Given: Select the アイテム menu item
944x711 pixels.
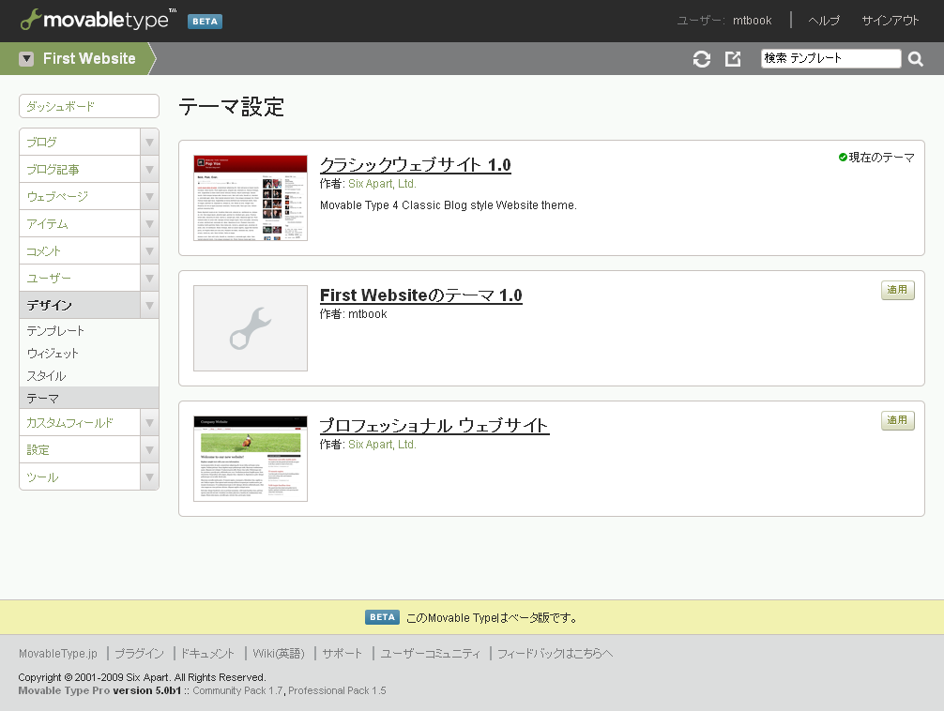Looking at the screenshot, I should pyautogui.click(x=80, y=223).
